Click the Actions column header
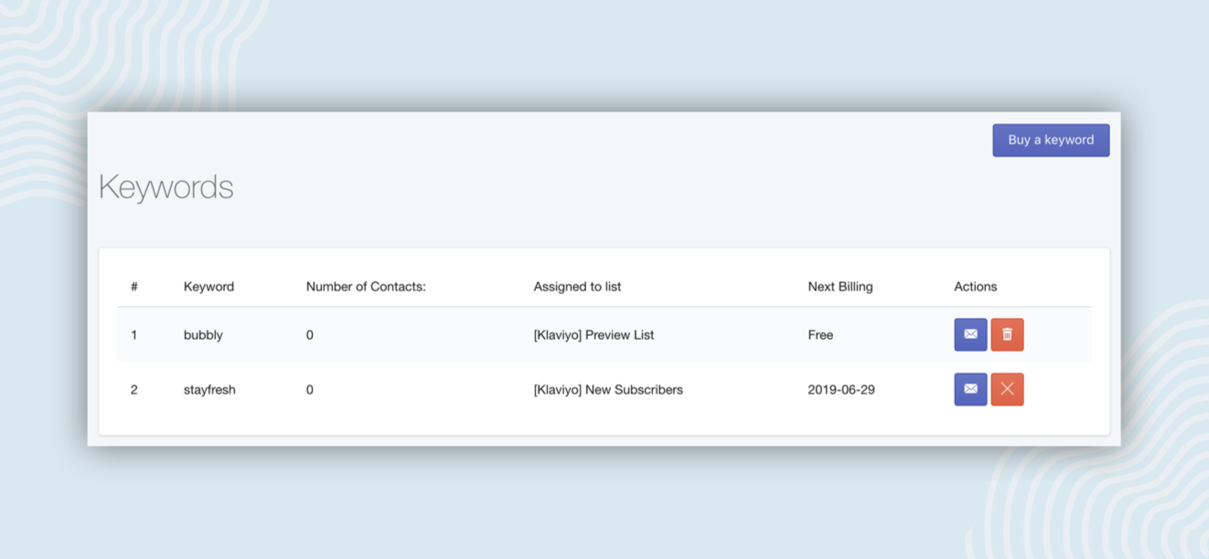This screenshot has height=559, width=1209. point(975,287)
